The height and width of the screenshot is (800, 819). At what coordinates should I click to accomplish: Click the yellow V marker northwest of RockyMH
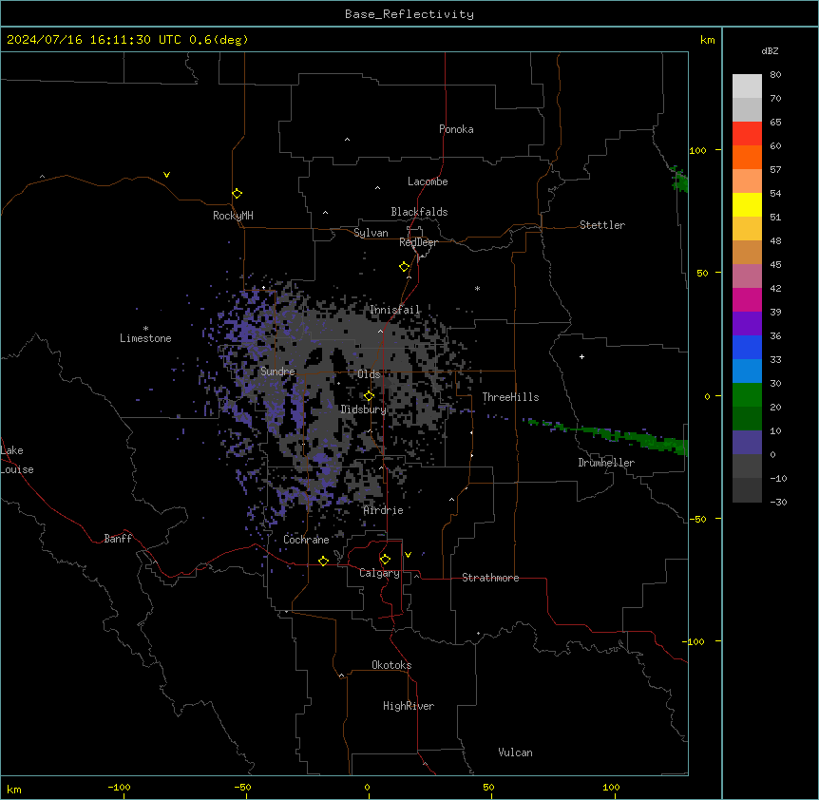point(166,175)
